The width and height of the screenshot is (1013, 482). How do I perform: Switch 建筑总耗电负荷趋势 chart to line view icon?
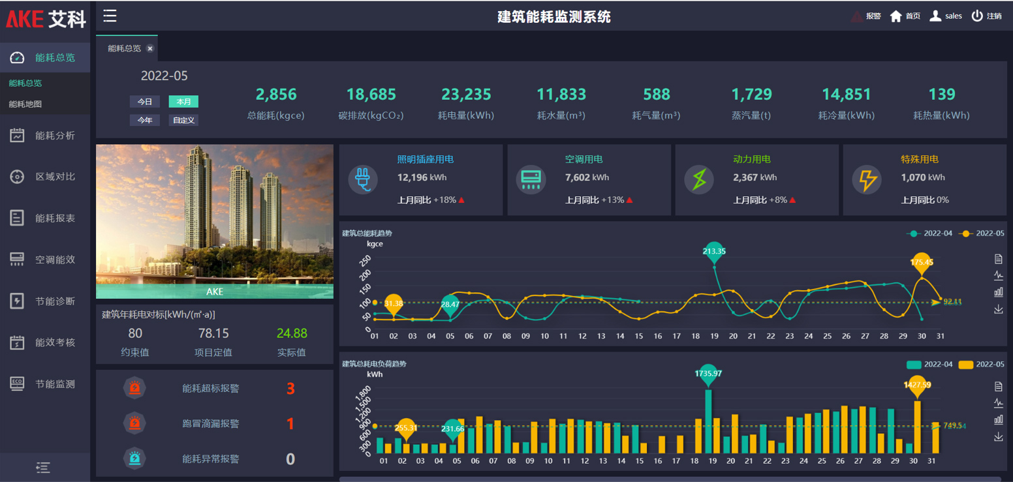pyautogui.click(x=998, y=402)
